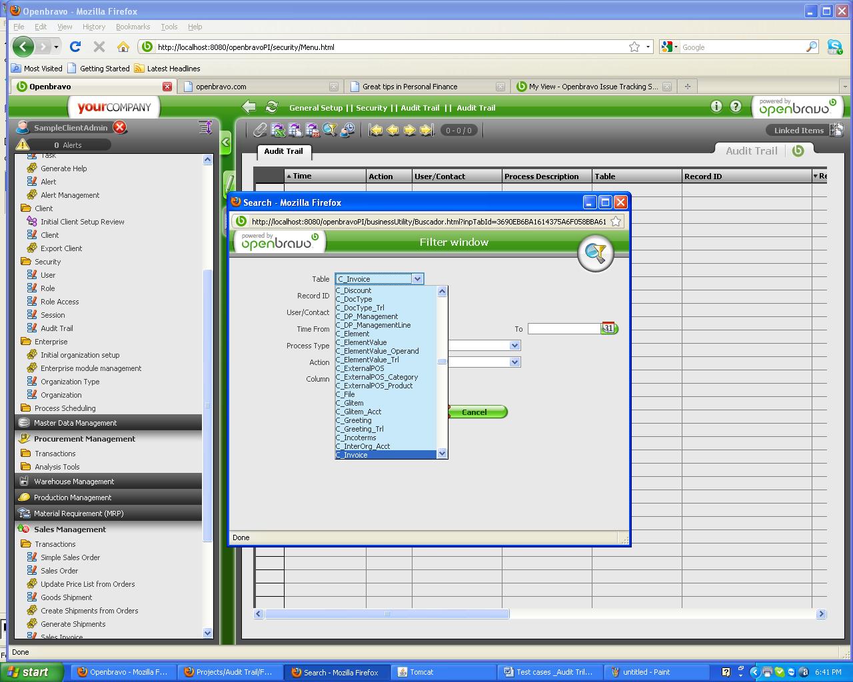Log out via red X beside SampleClientAdmin
The height and width of the screenshot is (682, 853).
(x=119, y=127)
